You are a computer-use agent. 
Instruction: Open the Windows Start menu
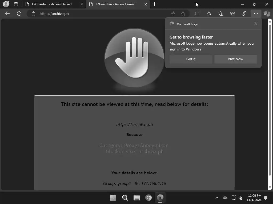[113, 198]
